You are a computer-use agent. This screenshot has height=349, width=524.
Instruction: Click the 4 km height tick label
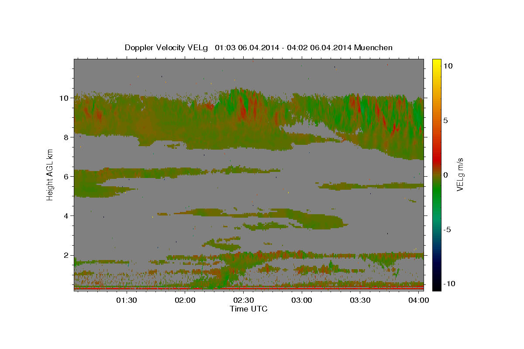66,216
